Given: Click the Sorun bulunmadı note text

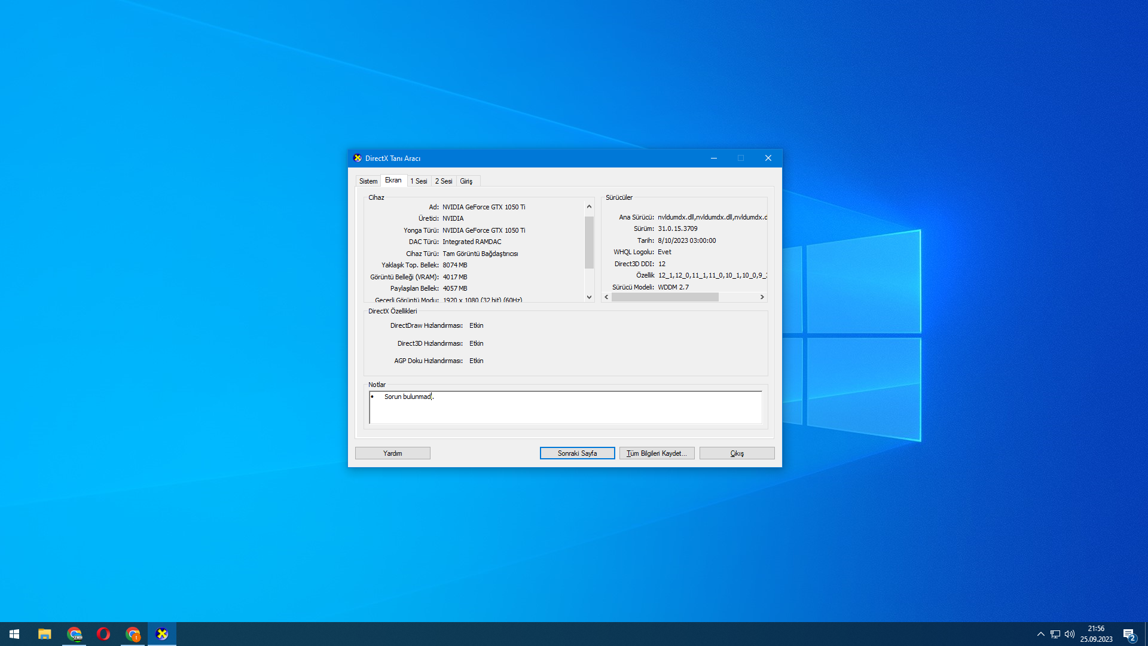Looking at the screenshot, I should 409,397.
